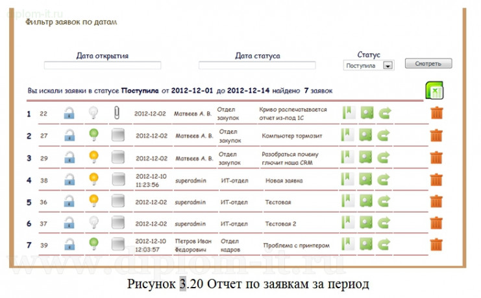Open the Статус dropdown showing Поступила
Viewport: 481px width, 298px height.
pos(369,65)
